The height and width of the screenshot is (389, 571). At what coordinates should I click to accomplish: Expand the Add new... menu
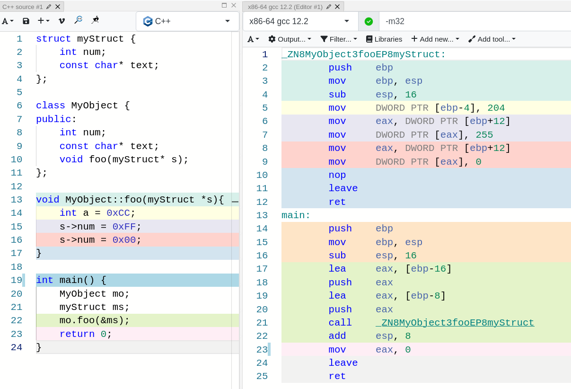pyautogui.click(x=435, y=39)
